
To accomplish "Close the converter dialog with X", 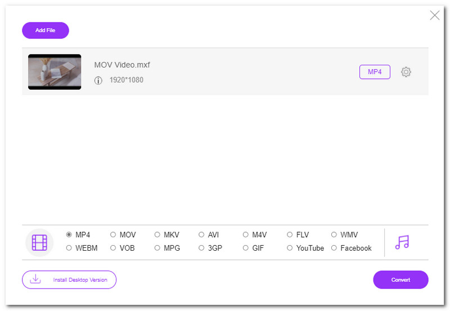I will point(435,15).
